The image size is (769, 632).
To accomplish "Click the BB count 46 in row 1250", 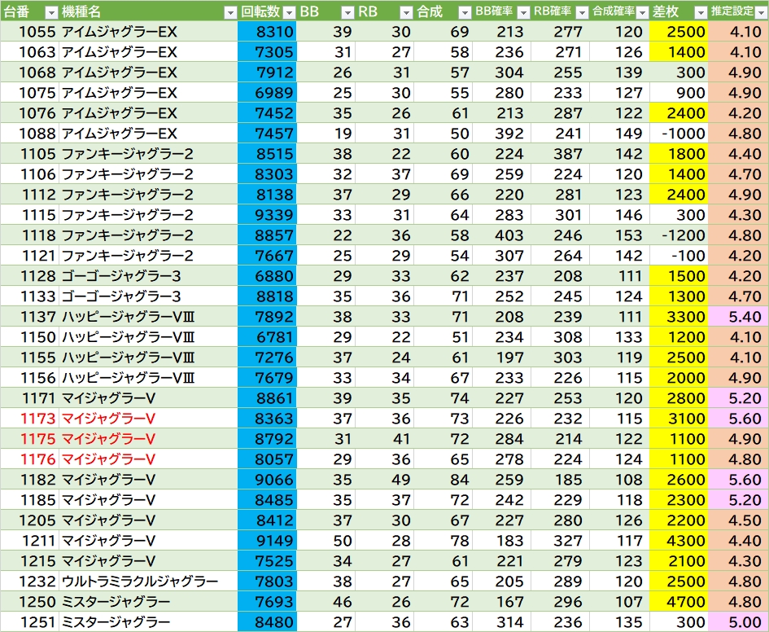I will click(343, 602).
